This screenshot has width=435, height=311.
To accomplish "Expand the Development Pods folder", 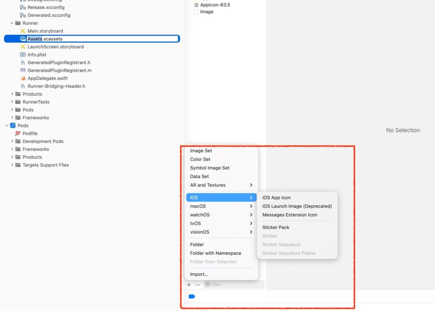I will click(12, 142).
